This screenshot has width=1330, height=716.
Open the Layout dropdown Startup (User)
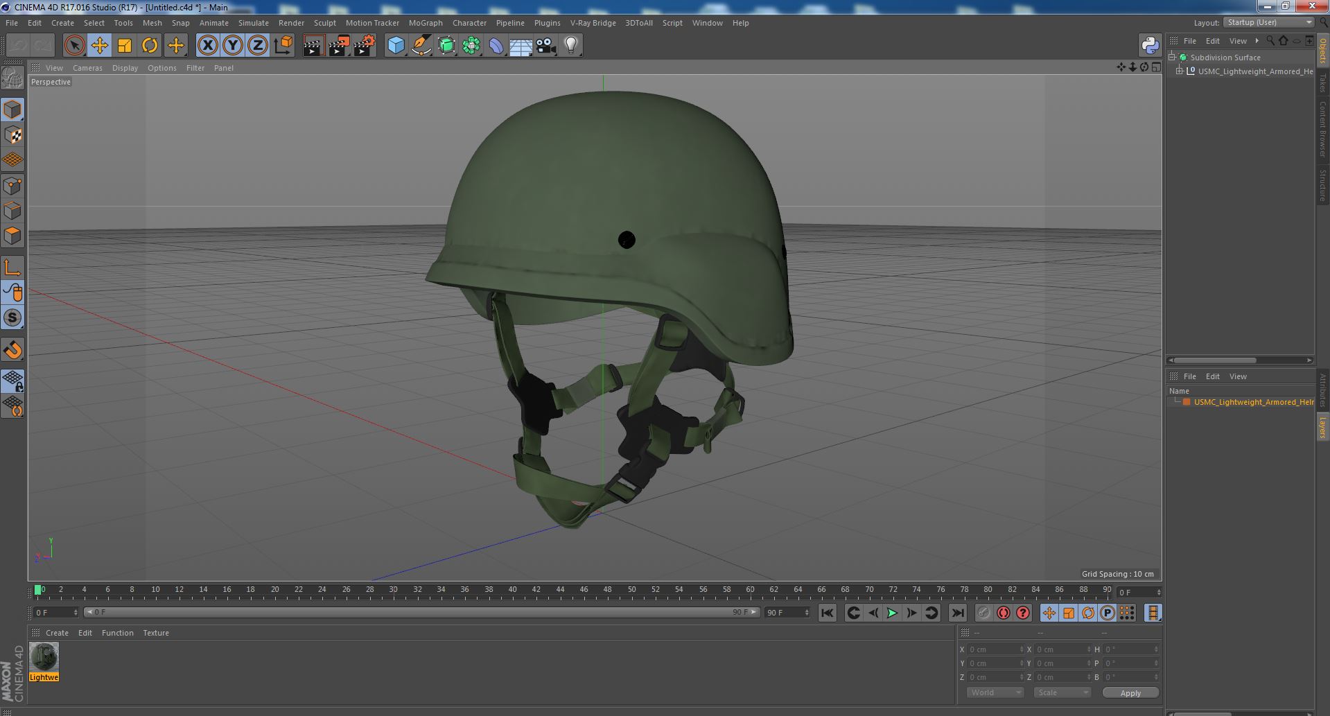pyautogui.click(x=1269, y=23)
